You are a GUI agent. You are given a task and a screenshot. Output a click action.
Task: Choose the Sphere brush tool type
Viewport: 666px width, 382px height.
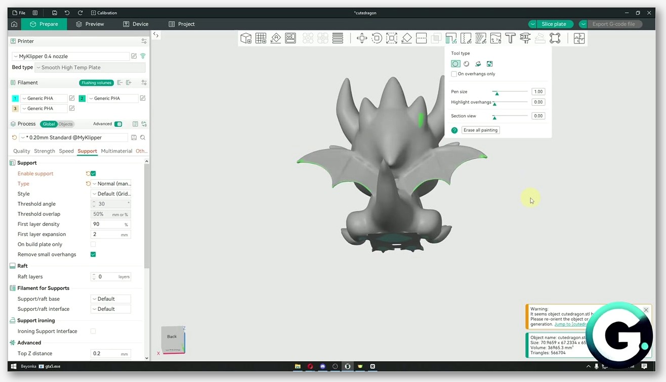pyautogui.click(x=467, y=64)
